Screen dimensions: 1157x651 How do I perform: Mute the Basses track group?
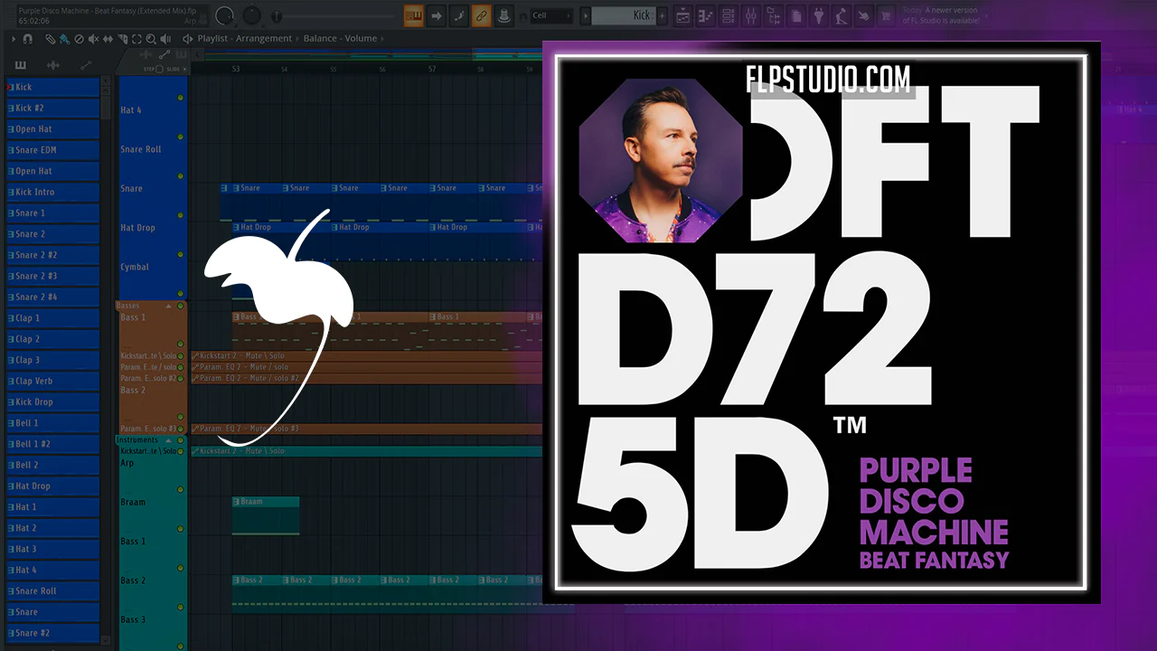pos(181,306)
